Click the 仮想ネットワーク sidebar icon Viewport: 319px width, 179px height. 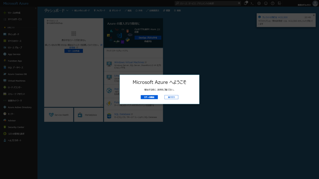click(x=5, y=100)
